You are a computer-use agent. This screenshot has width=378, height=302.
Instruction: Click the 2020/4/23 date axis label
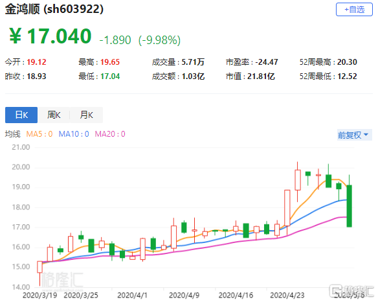(x=287, y=296)
